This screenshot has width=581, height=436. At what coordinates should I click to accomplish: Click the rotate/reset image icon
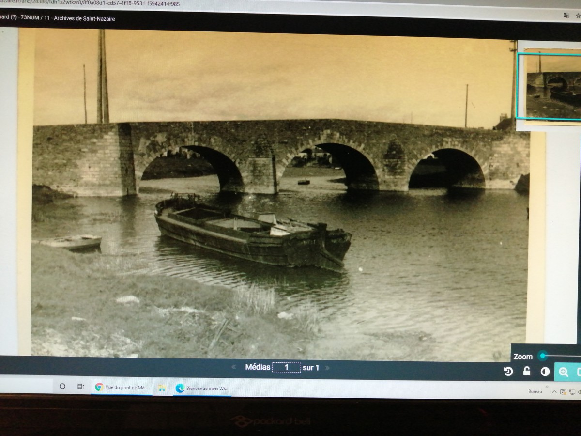tap(508, 372)
